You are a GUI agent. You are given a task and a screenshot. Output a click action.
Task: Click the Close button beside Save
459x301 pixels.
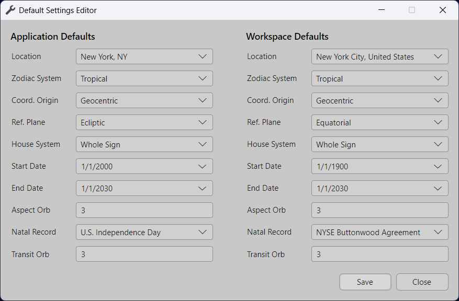click(x=422, y=282)
